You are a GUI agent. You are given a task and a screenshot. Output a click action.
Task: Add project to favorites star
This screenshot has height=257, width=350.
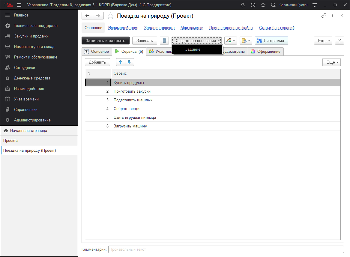click(110, 16)
